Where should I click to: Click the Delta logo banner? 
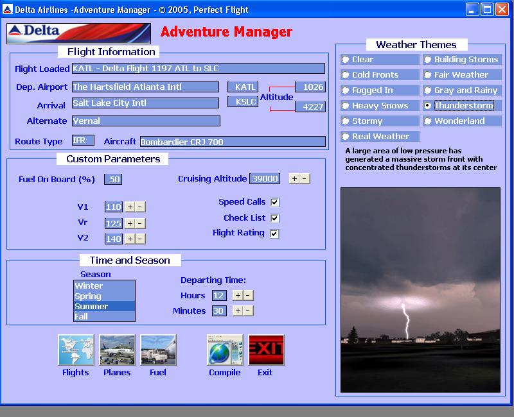pos(78,33)
